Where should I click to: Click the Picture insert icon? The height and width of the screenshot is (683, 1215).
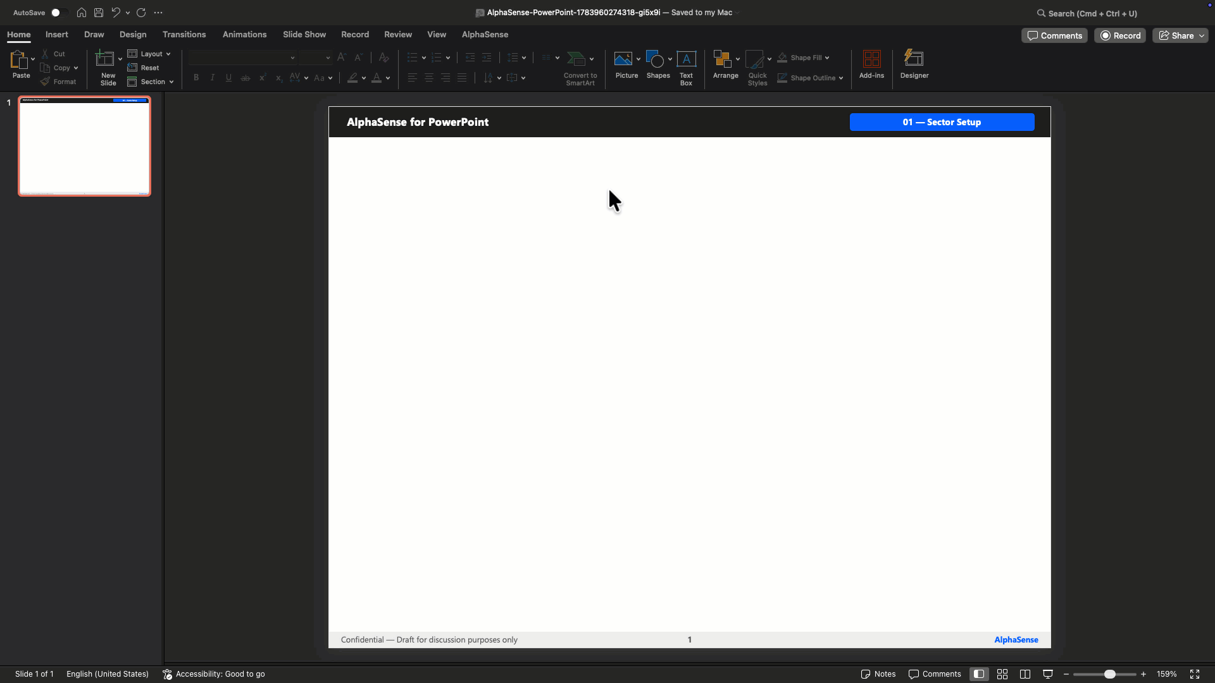coord(623,59)
